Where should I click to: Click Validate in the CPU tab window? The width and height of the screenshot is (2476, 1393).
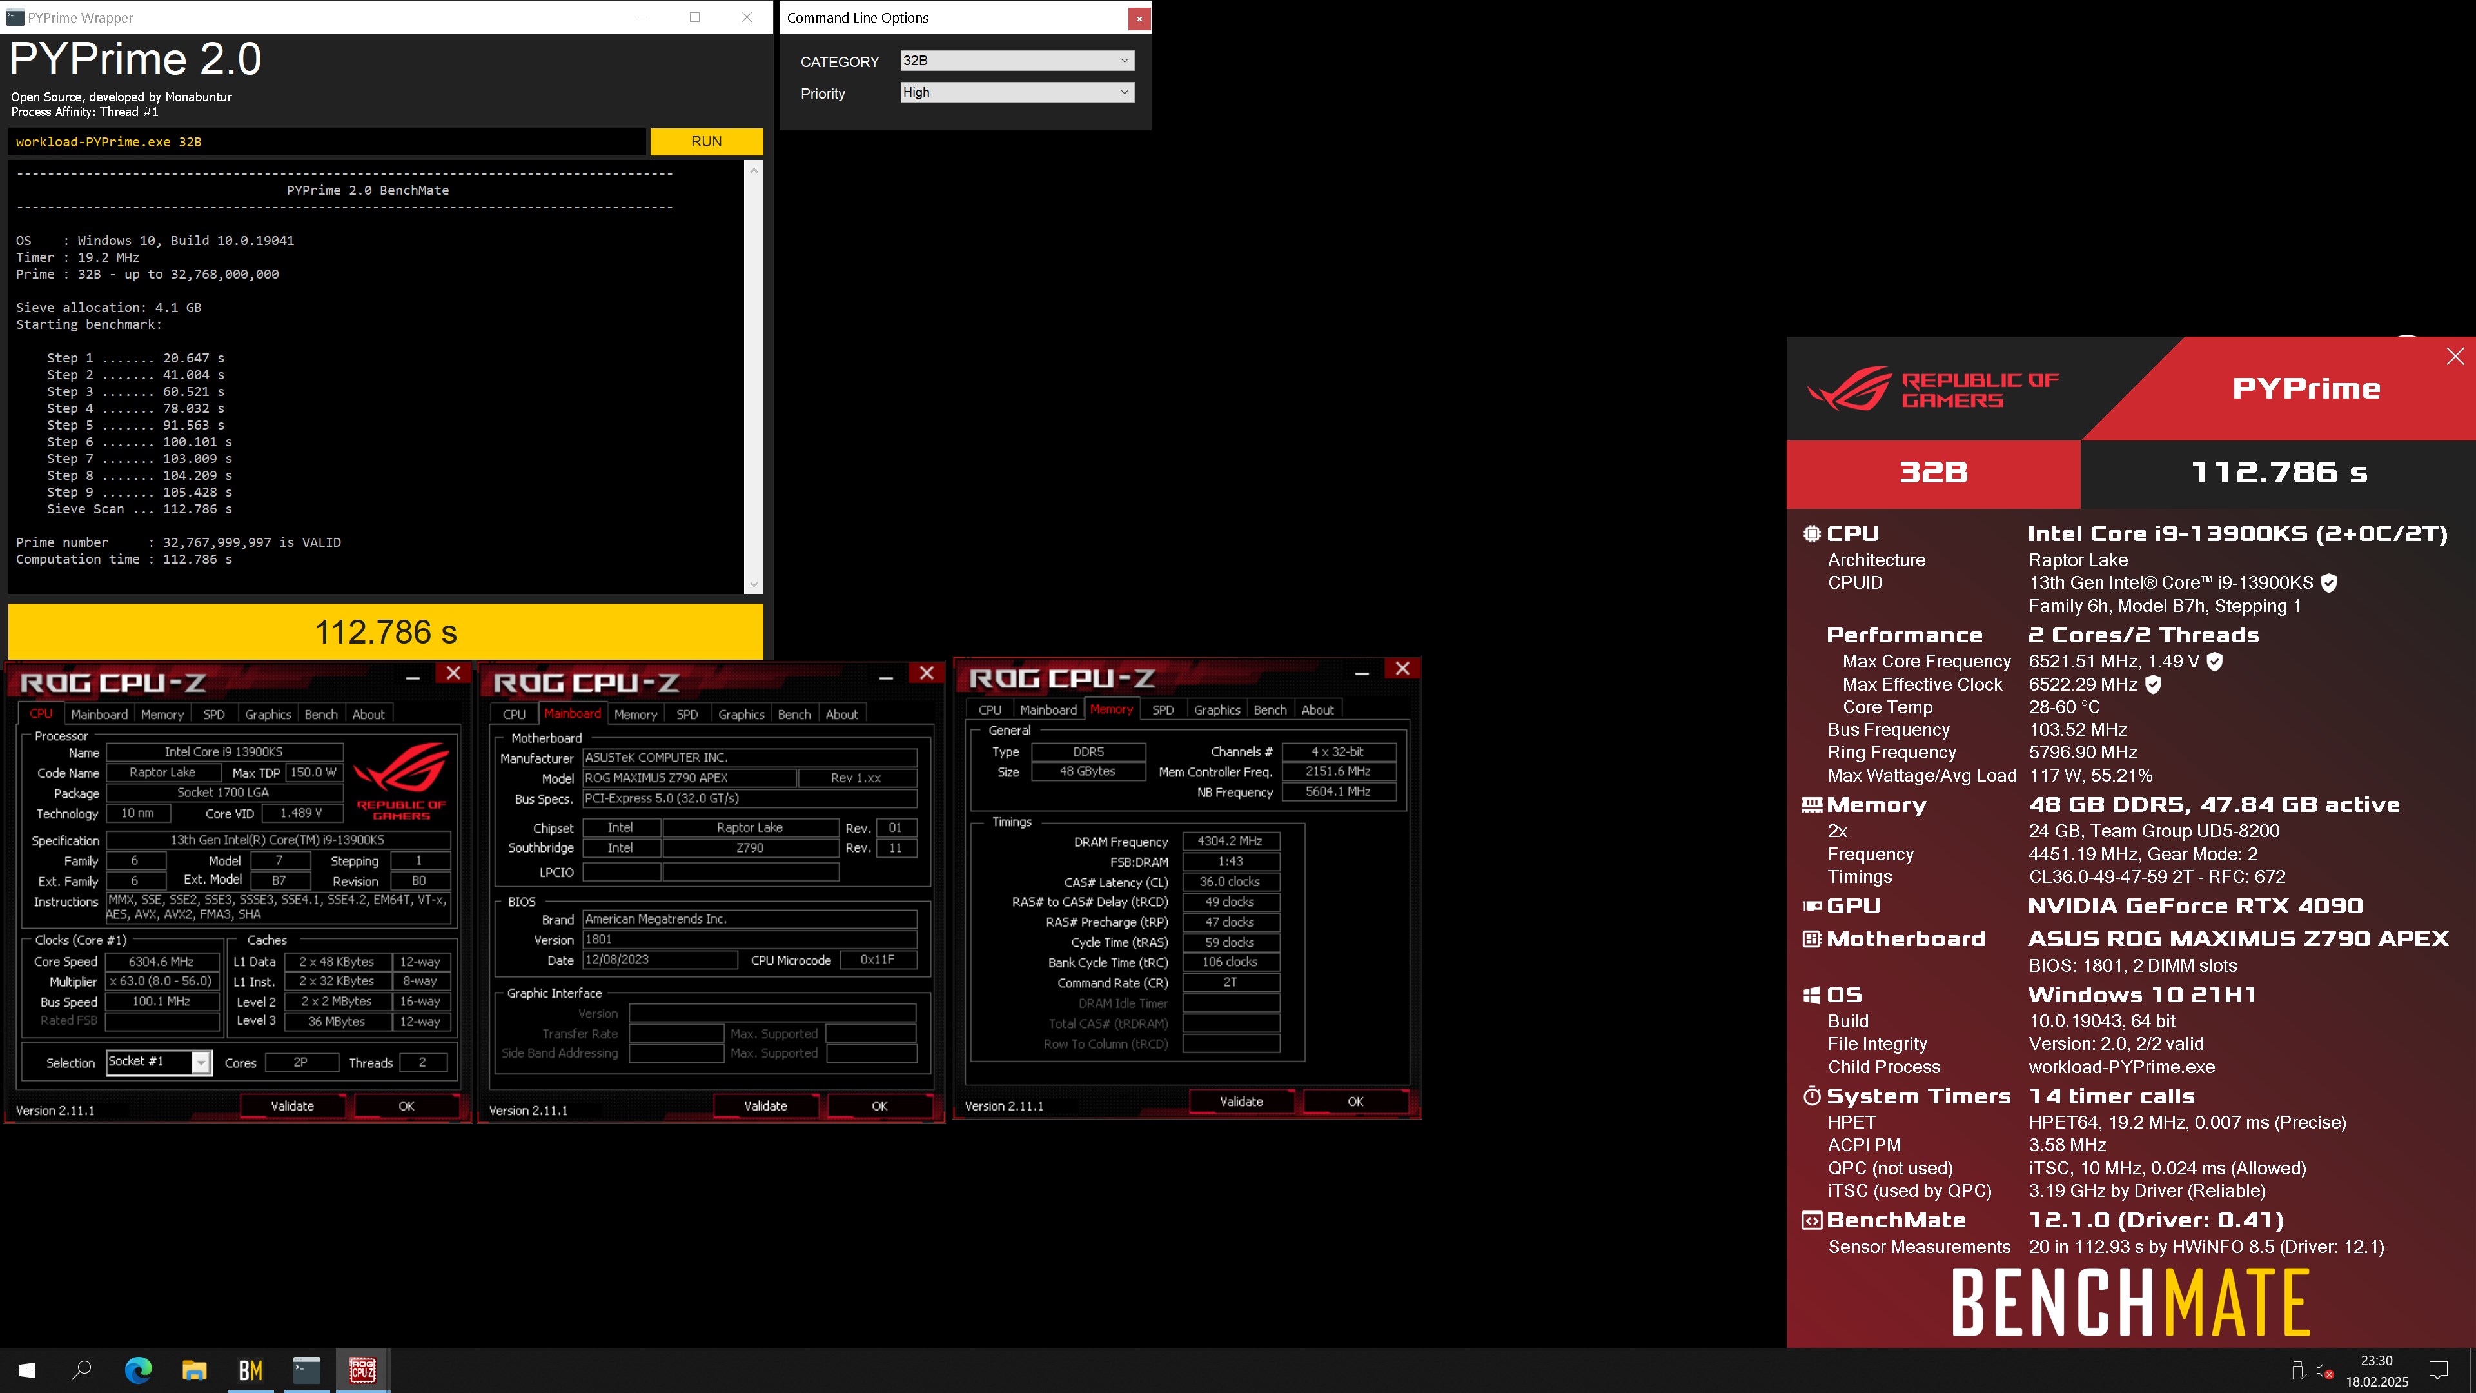pyautogui.click(x=292, y=1105)
